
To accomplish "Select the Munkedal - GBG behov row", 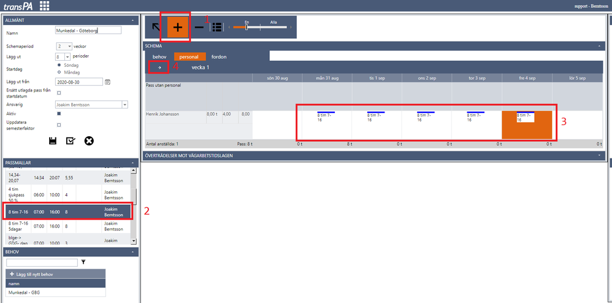I will point(56,292).
